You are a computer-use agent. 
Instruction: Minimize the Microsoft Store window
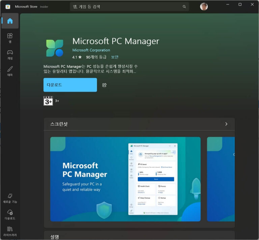tap(228, 4)
